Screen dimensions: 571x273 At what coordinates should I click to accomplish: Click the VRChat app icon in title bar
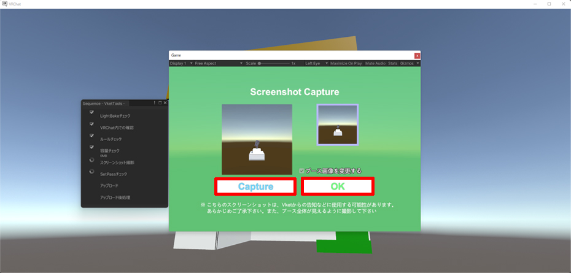(5, 4)
